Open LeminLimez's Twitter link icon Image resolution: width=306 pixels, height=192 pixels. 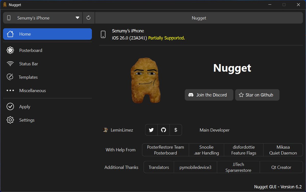pyautogui.click(x=151, y=130)
